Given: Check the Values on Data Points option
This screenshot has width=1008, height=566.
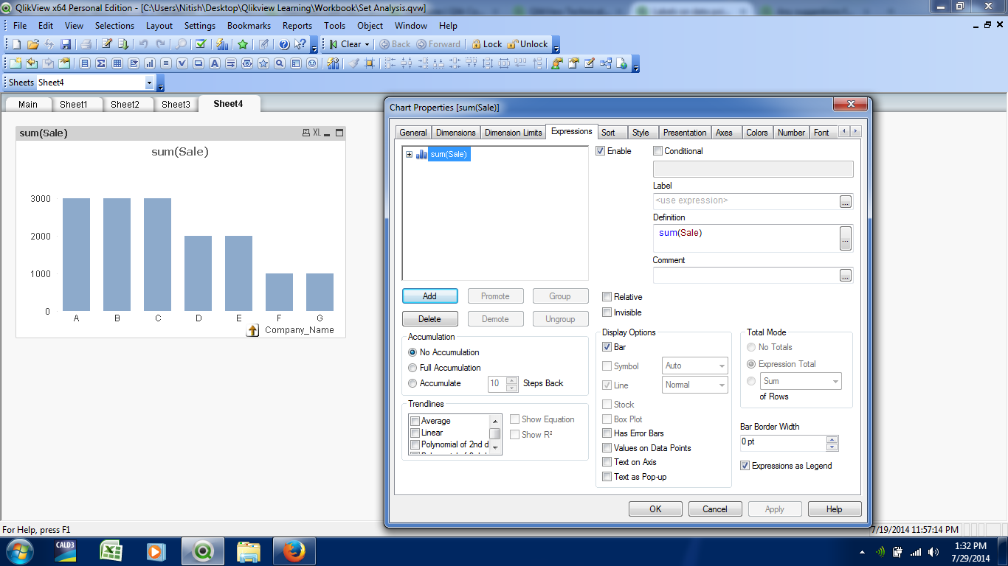Looking at the screenshot, I should (x=607, y=447).
